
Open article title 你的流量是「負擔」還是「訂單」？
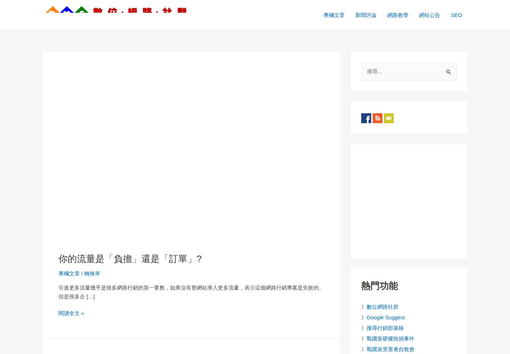[130, 259]
